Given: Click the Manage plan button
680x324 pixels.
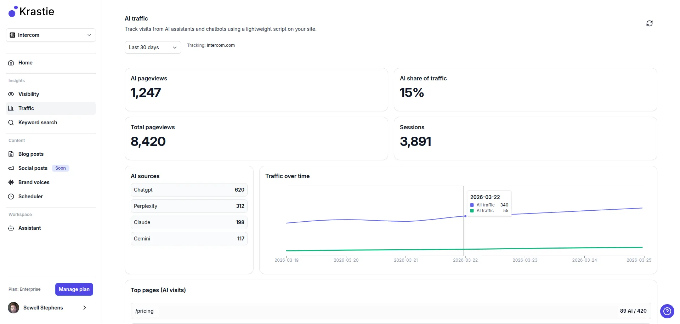Looking at the screenshot, I should 74,289.
